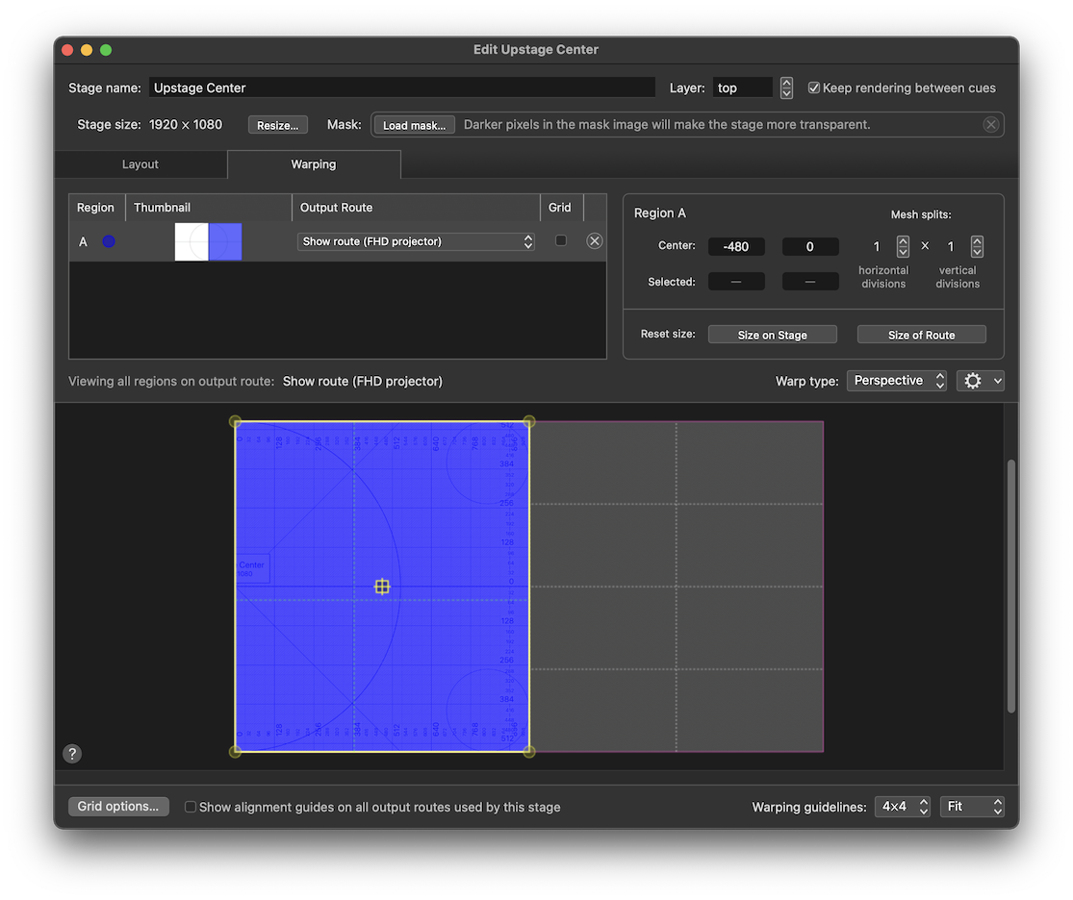Enable Show alignment guides on all output routes

[191, 807]
